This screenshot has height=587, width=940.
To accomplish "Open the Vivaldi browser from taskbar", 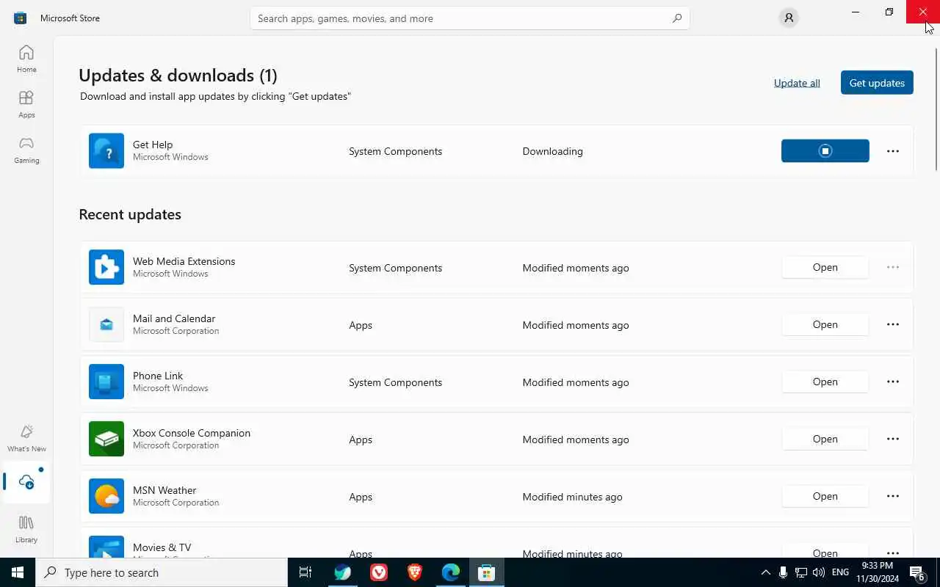I will pos(379,572).
